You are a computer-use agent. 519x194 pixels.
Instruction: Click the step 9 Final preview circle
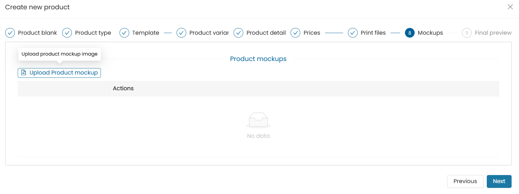(467, 33)
